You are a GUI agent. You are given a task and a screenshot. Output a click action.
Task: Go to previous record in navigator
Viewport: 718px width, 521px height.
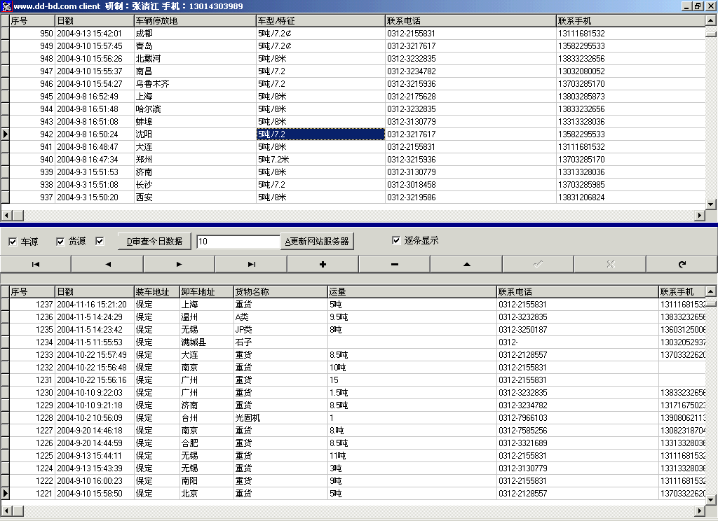tap(107, 264)
